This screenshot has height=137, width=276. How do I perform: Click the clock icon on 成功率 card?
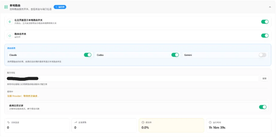(x=143, y=122)
